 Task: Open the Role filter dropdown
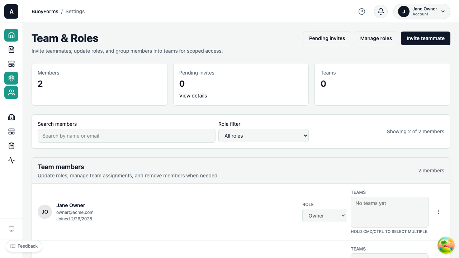click(x=264, y=136)
